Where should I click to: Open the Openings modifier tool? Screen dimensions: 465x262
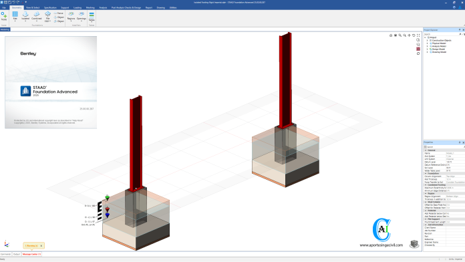click(x=82, y=16)
